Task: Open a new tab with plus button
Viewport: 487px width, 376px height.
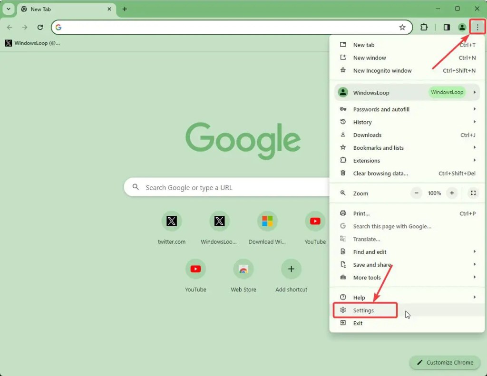Action: click(125, 9)
